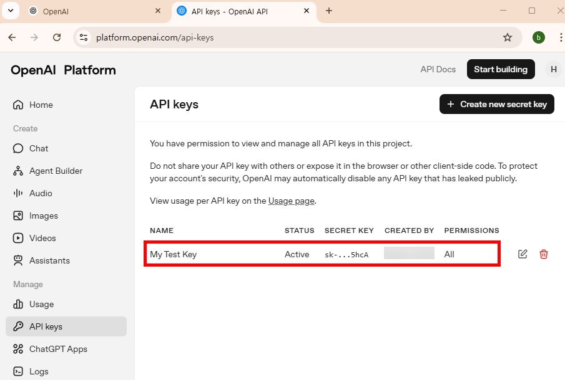Open Logs in the sidebar
Viewport: 565px width, 380px height.
tap(66, 371)
